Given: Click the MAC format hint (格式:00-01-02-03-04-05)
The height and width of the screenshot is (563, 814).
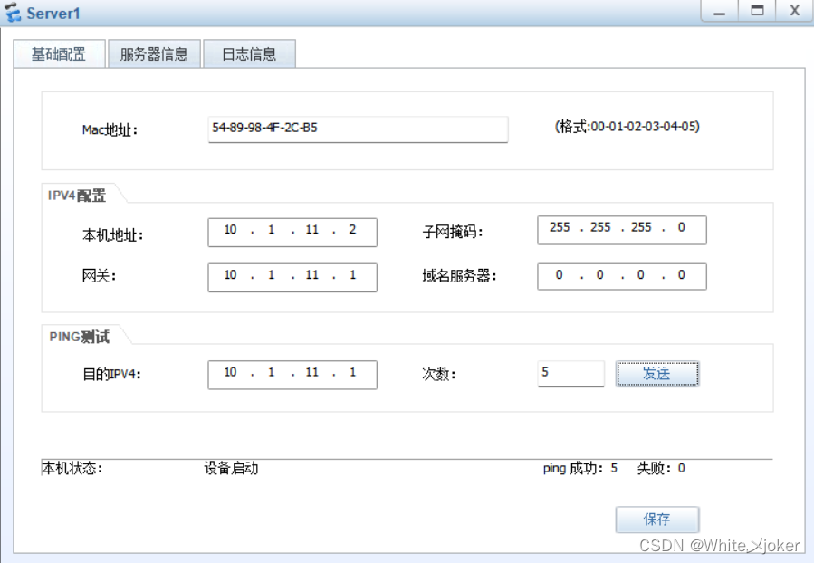Looking at the screenshot, I should point(627,126).
